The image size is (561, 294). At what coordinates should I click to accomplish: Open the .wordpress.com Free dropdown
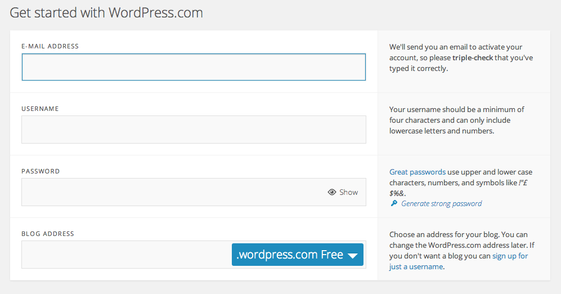tap(297, 255)
